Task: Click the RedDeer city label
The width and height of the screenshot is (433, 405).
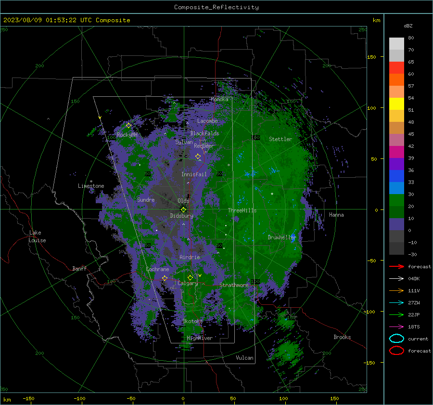Action: pyautogui.click(x=204, y=146)
